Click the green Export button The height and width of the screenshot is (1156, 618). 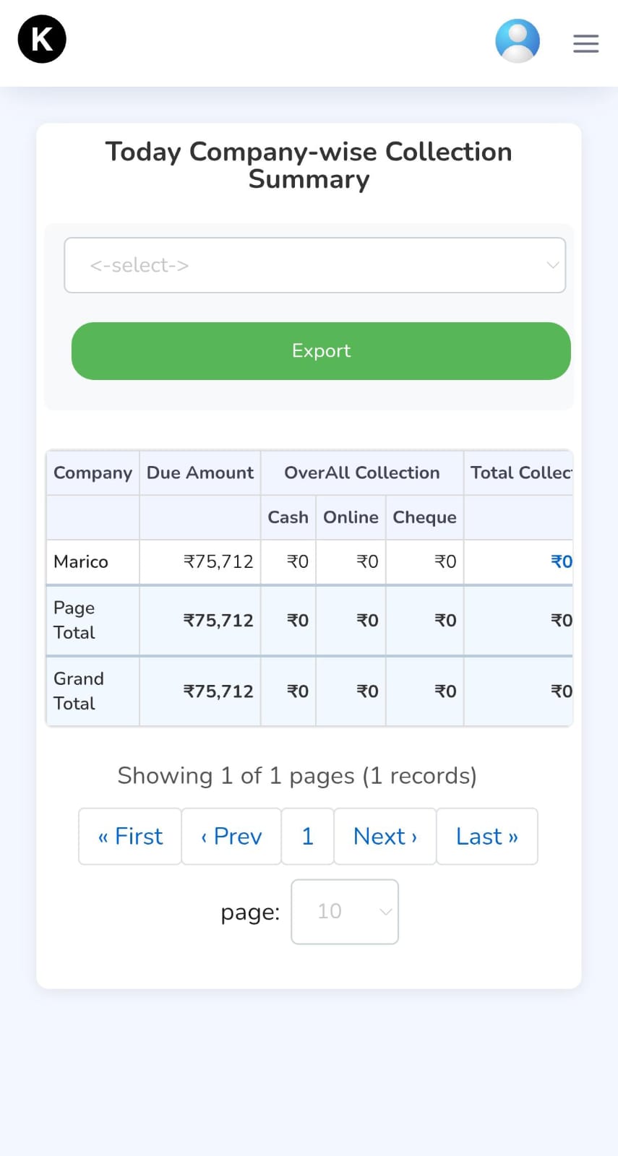pyautogui.click(x=321, y=351)
